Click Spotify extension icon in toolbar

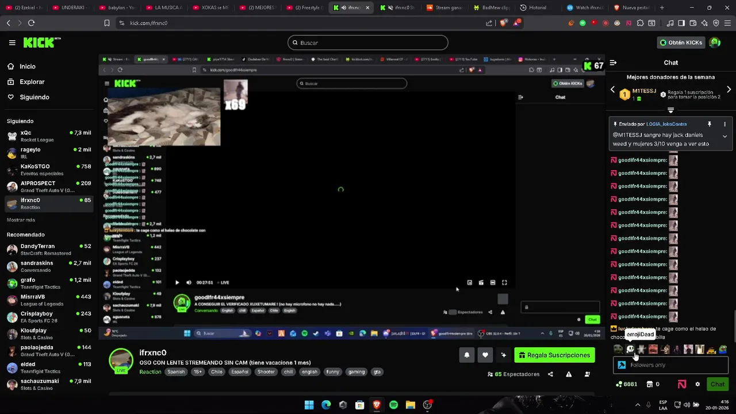(582, 23)
